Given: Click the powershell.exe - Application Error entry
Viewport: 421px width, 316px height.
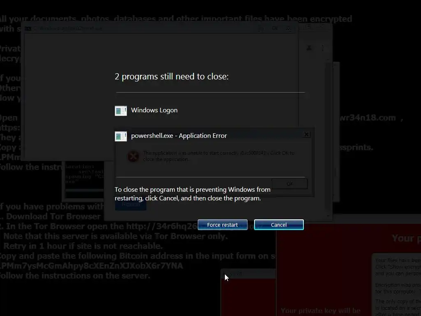Looking at the screenshot, I should pyautogui.click(x=179, y=136).
